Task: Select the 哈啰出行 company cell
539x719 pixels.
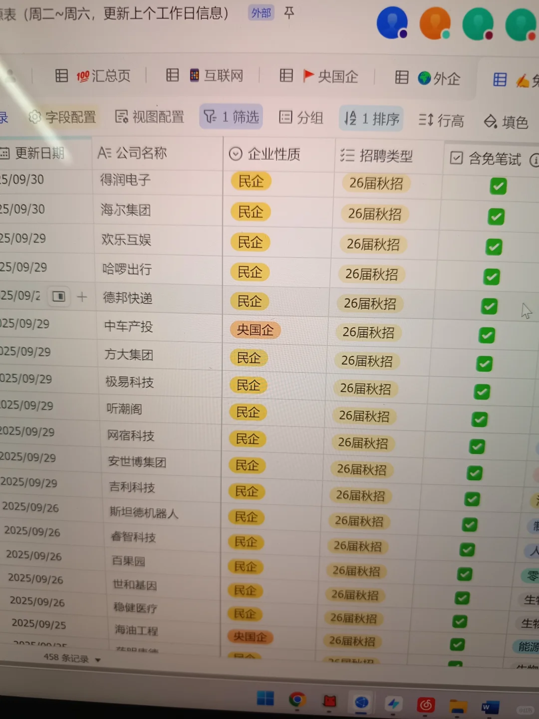Action: (x=159, y=270)
